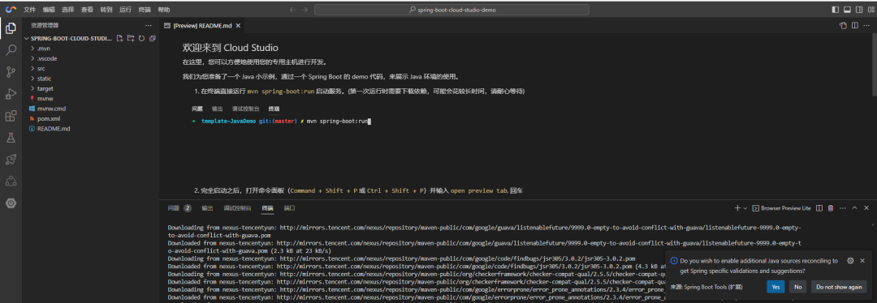
Task: Click the power icon in activity bar
Action: click(x=11, y=203)
